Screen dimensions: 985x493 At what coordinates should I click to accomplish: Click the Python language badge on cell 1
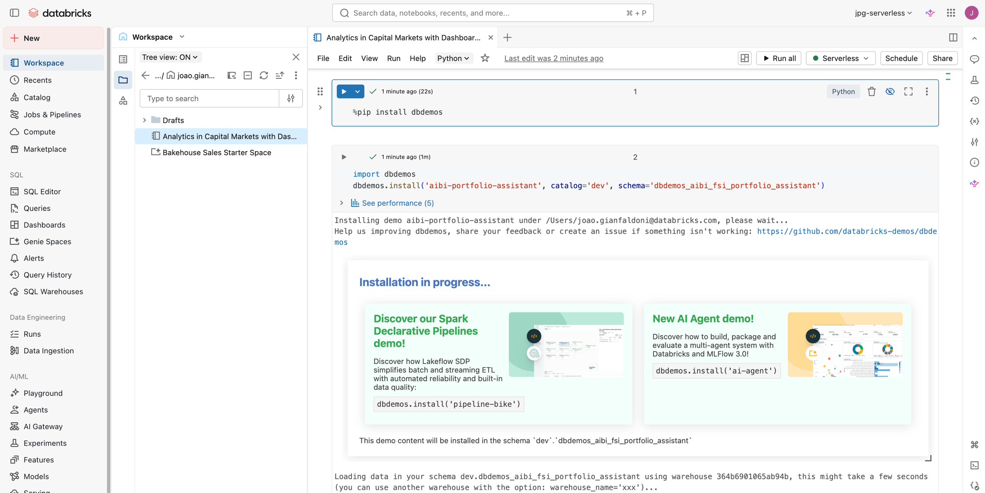843,92
